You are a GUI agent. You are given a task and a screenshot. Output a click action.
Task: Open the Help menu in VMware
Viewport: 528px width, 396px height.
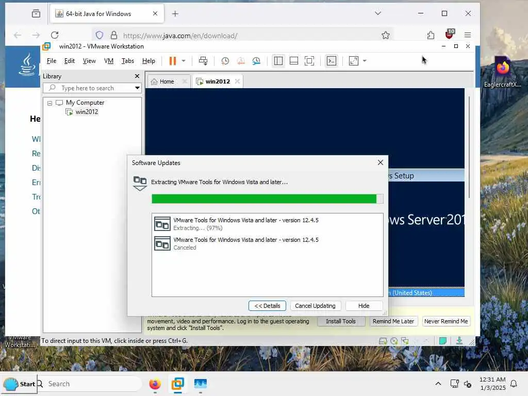[x=148, y=61]
